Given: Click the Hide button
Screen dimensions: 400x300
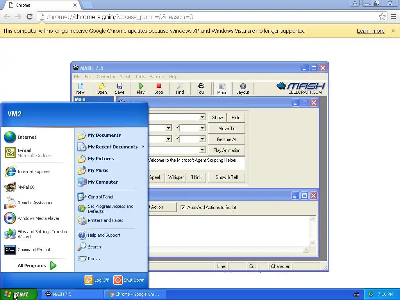Looking at the screenshot, I should pyautogui.click(x=236, y=118).
